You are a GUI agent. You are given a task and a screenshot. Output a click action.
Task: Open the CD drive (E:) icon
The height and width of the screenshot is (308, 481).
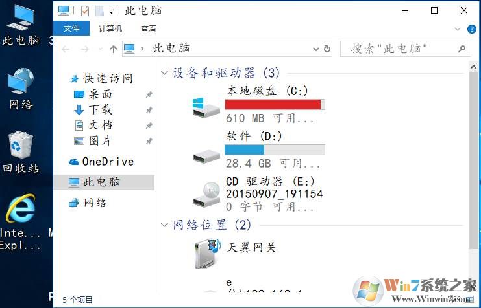pyautogui.click(x=206, y=195)
